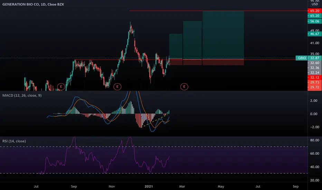Click the 32.87 current price label

point(315,58)
